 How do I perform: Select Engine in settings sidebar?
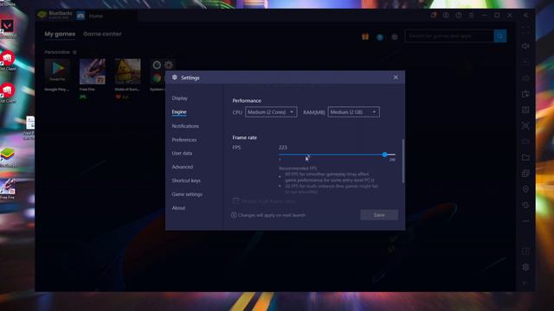pyautogui.click(x=179, y=111)
